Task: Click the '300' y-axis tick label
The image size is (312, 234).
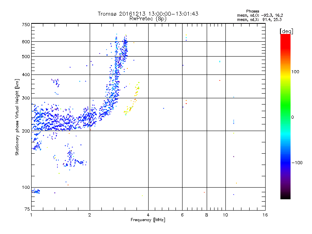Action: [26, 98]
